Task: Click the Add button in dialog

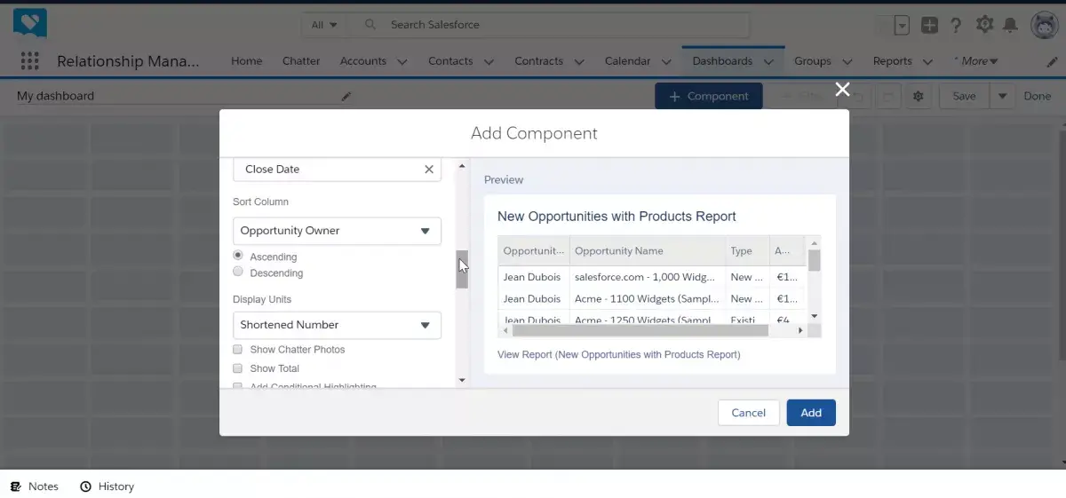Action: 811,413
